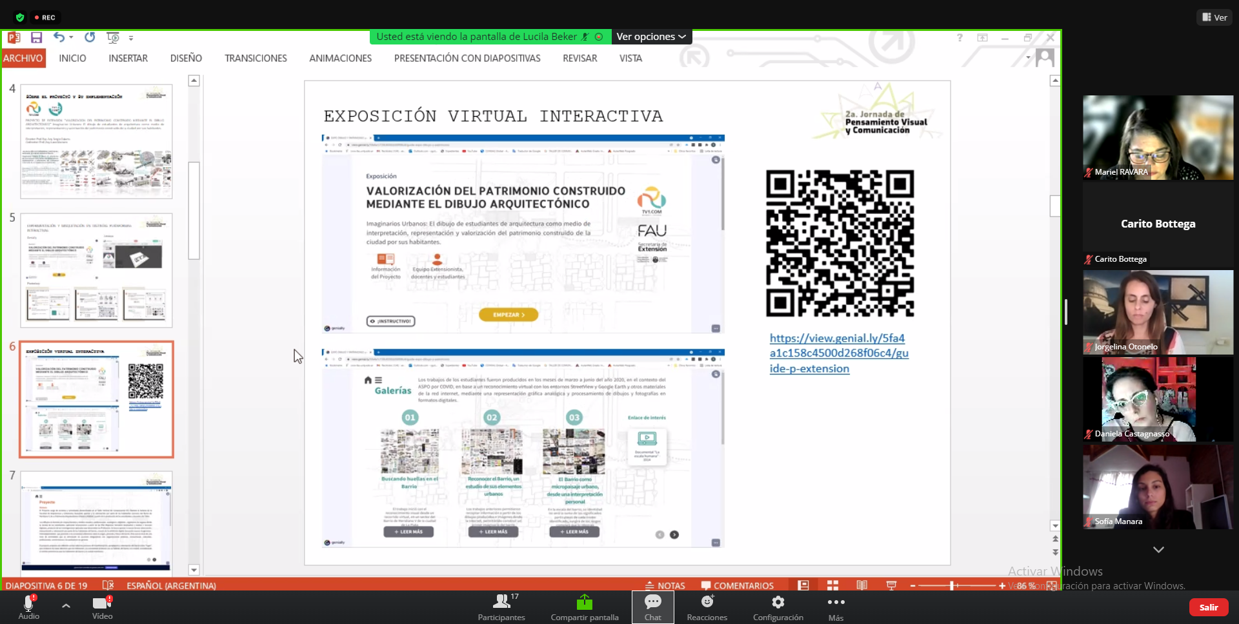Toggle the COMENTARIOS pane

(x=737, y=585)
